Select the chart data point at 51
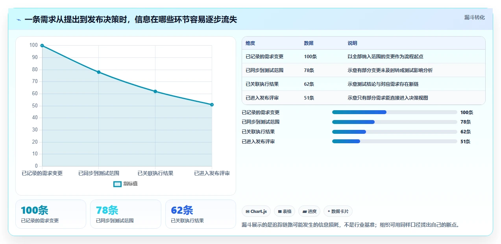 pyautogui.click(x=212, y=105)
